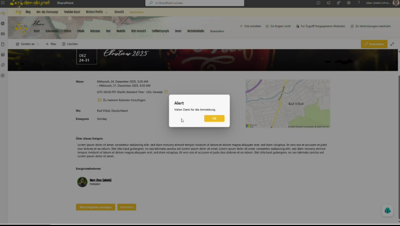Open the OCR-Demo01 navigation item
Viewport: 400px width, 226px height.
coord(139,31)
